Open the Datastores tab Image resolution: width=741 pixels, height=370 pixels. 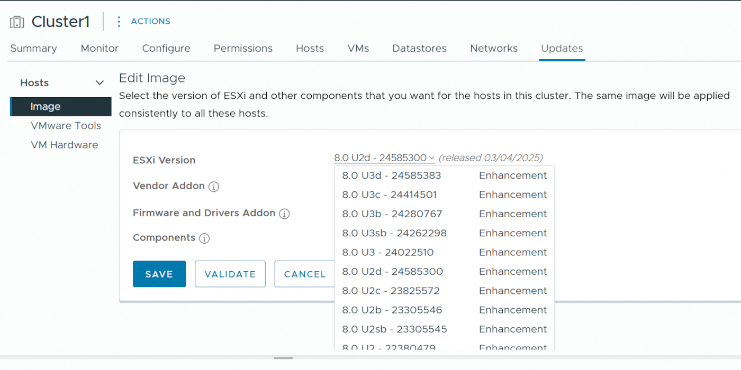(x=419, y=48)
